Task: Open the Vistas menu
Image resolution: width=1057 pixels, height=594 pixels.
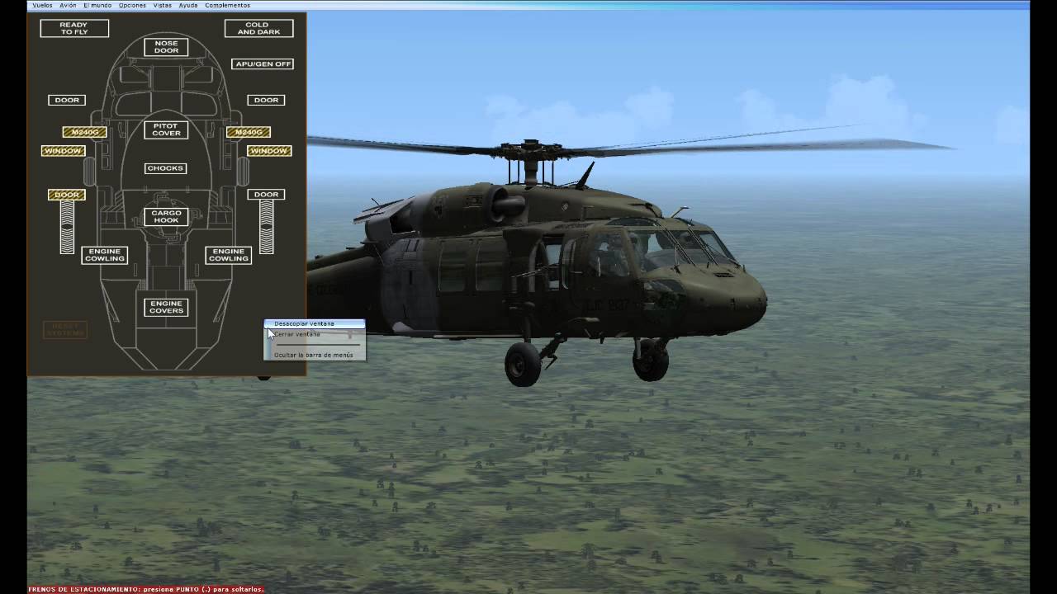Action: [163, 5]
